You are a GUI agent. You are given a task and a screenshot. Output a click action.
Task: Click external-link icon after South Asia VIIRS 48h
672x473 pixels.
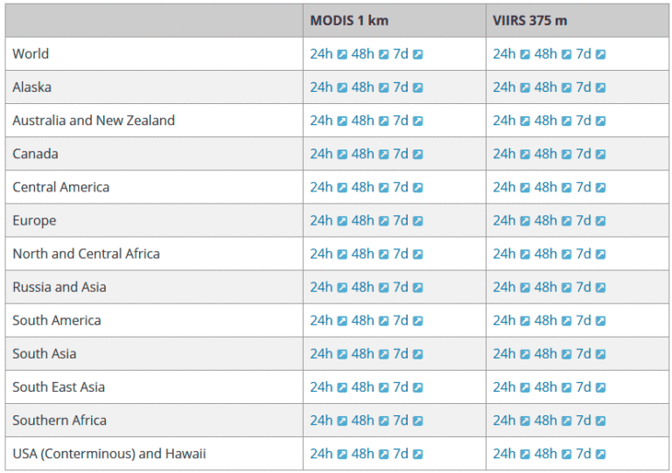click(567, 354)
